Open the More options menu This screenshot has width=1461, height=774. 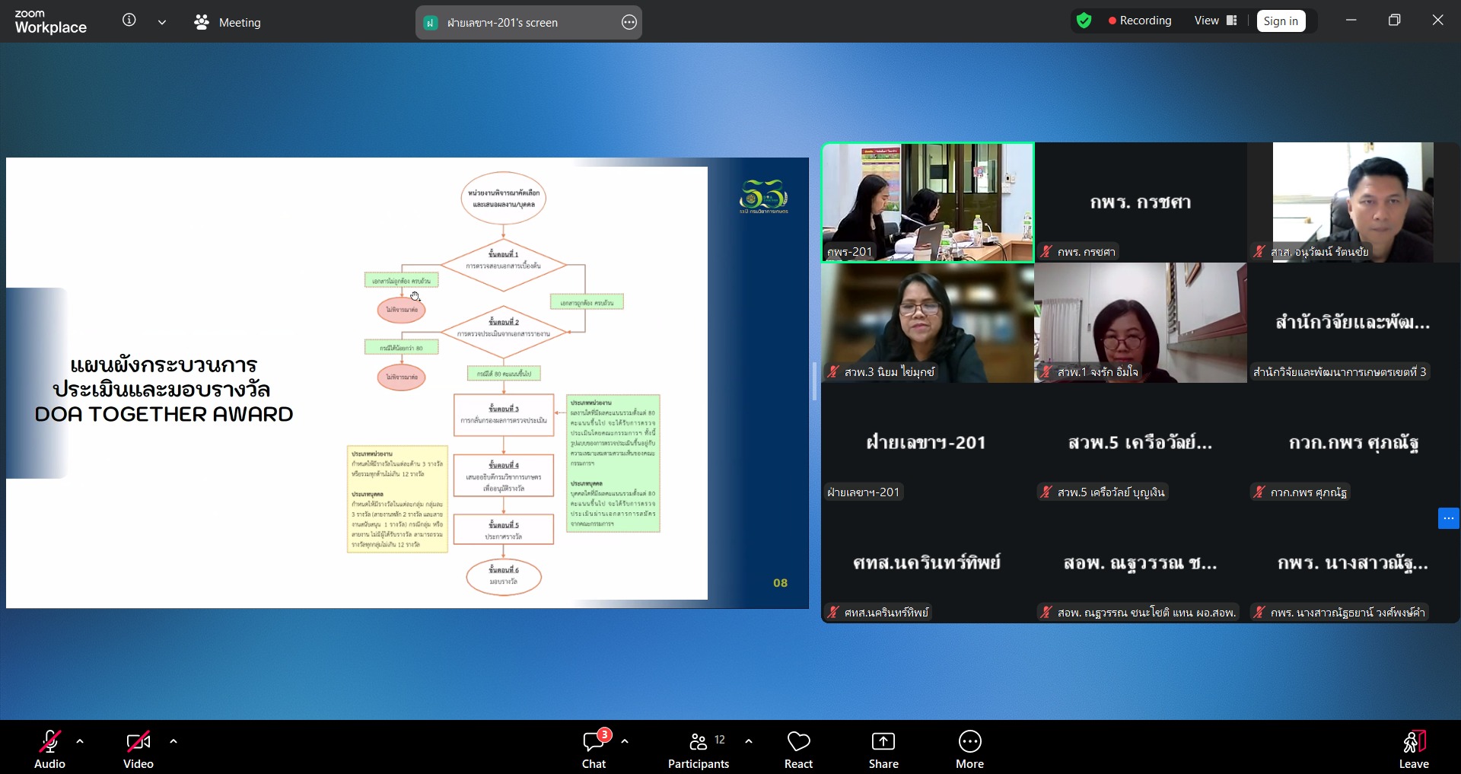969,750
